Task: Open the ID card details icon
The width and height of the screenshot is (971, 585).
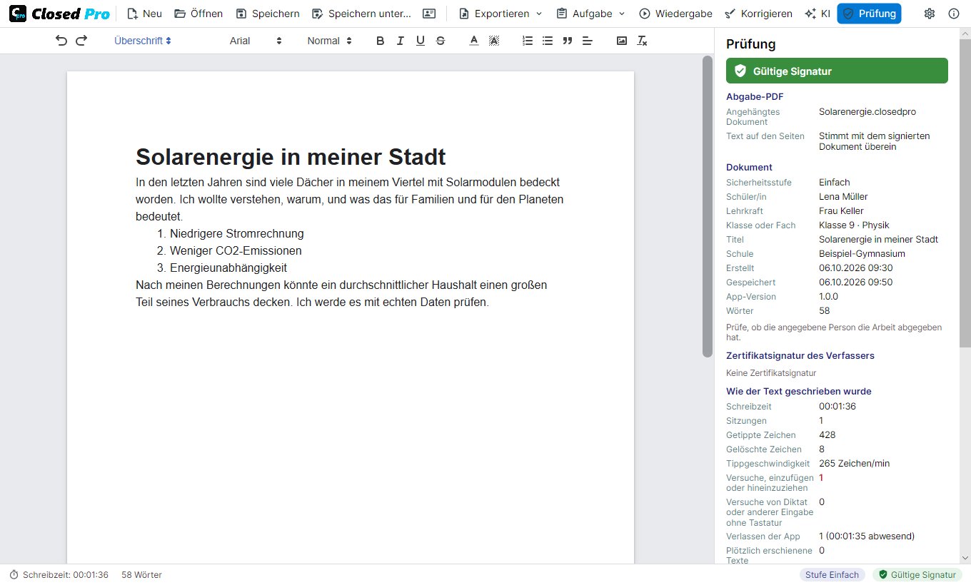Action: (429, 14)
